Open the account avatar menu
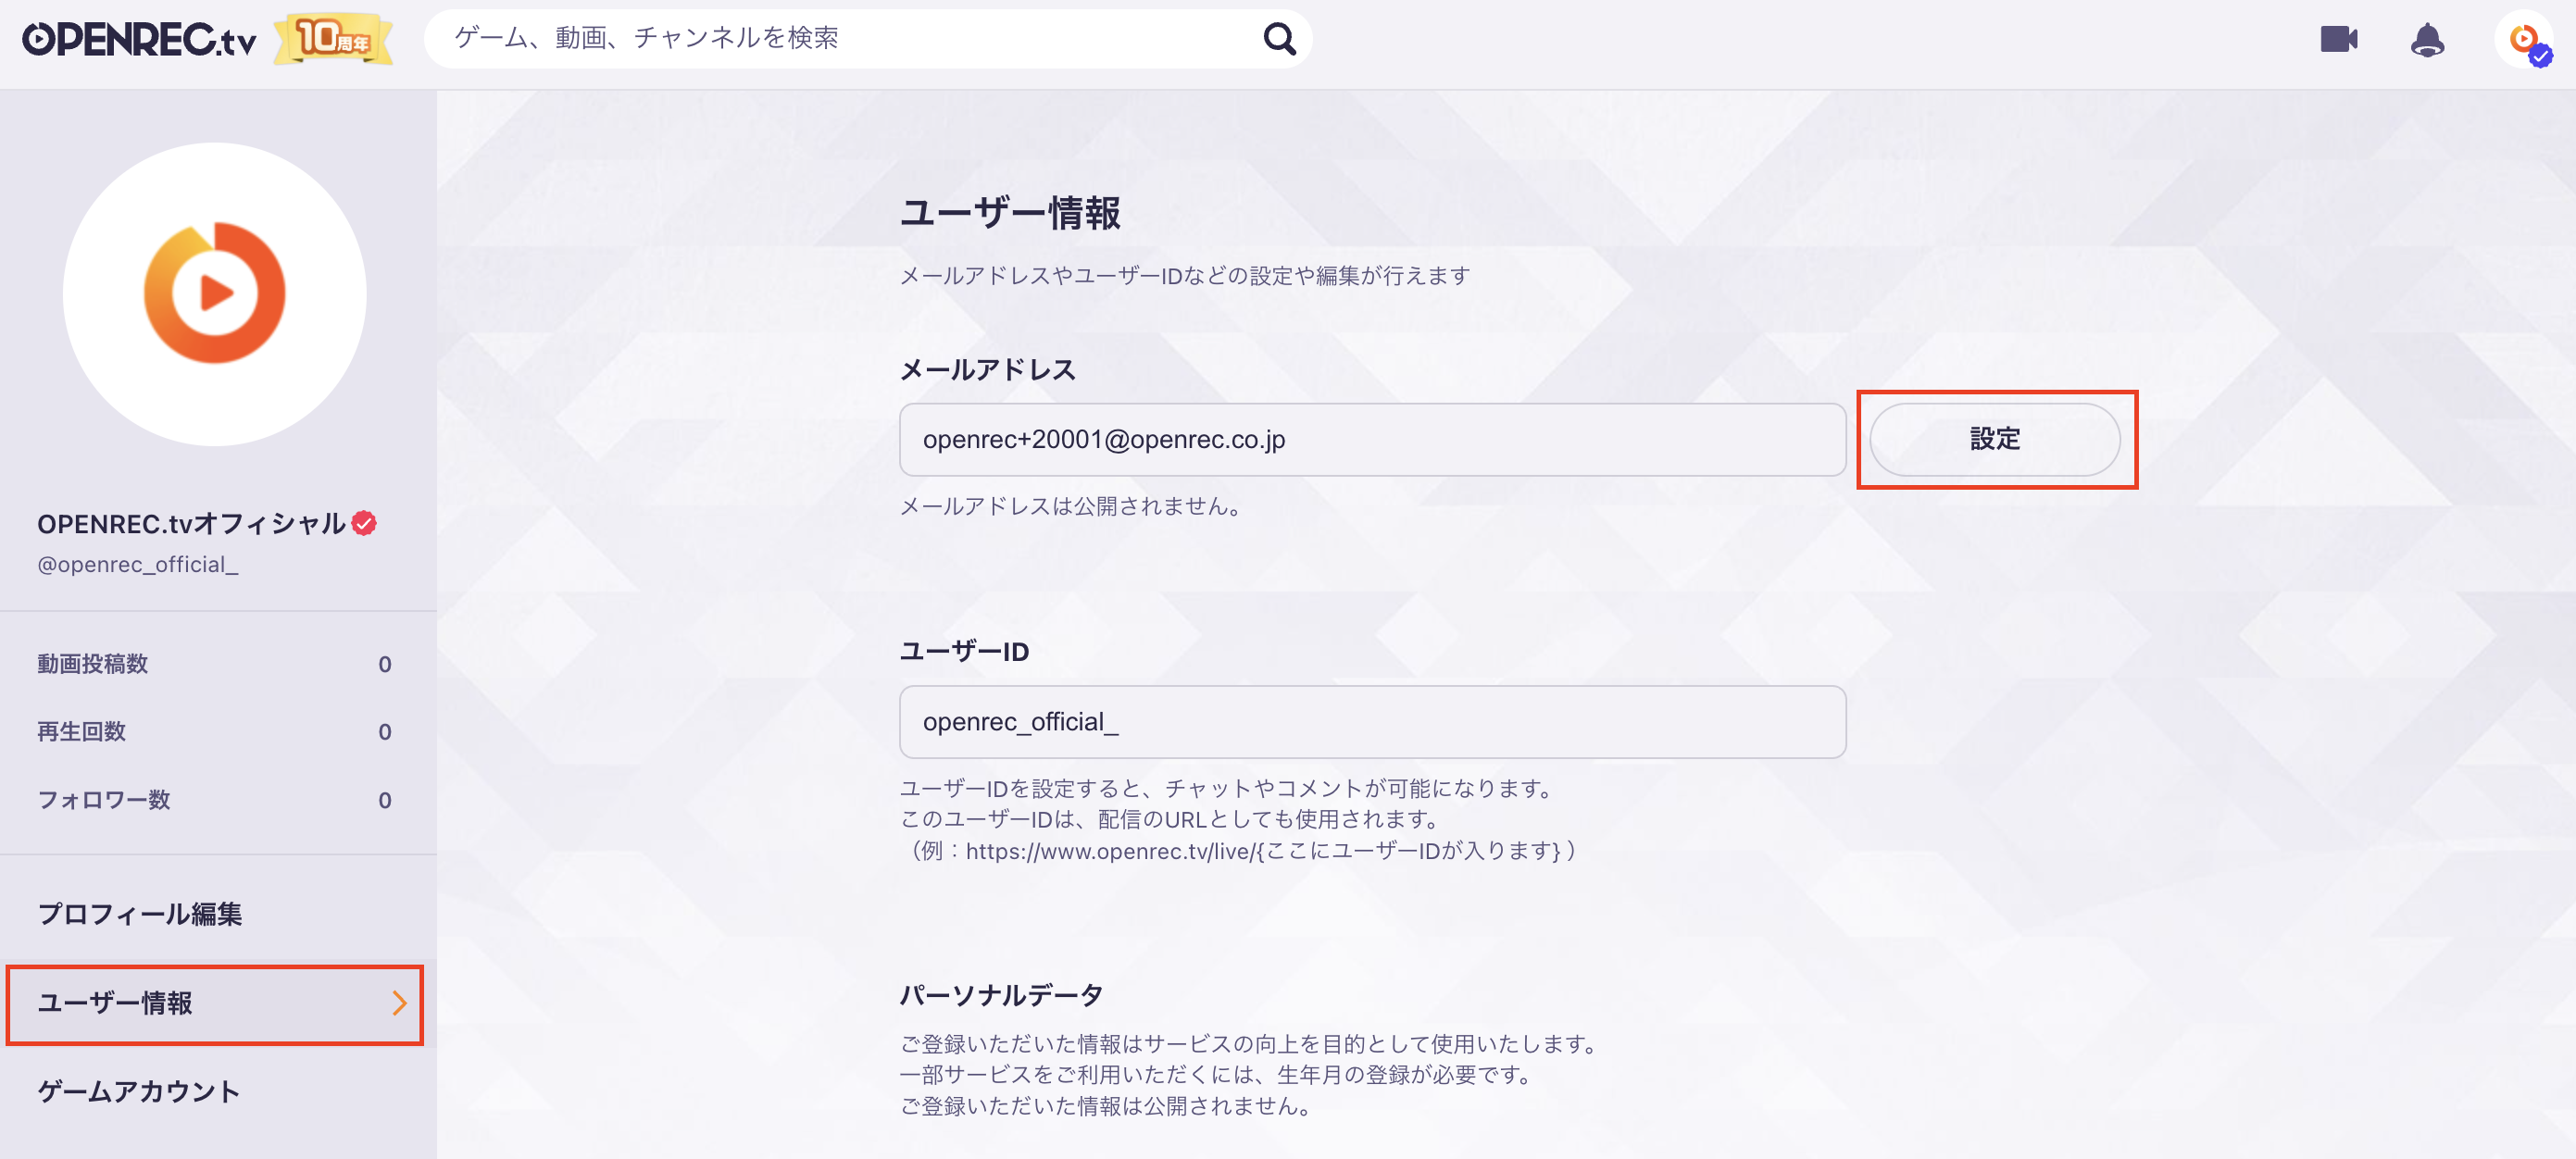Image resolution: width=2576 pixels, height=1159 pixels. pos(2524,39)
